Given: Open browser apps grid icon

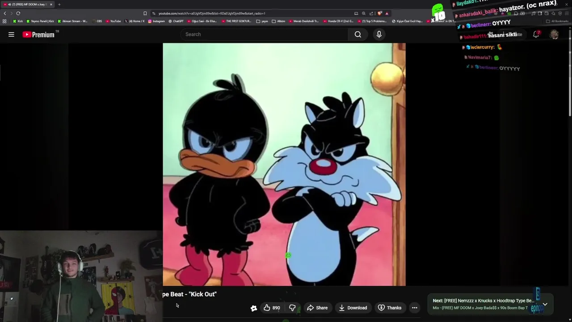Looking at the screenshot, I should click(x=4, y=21).
